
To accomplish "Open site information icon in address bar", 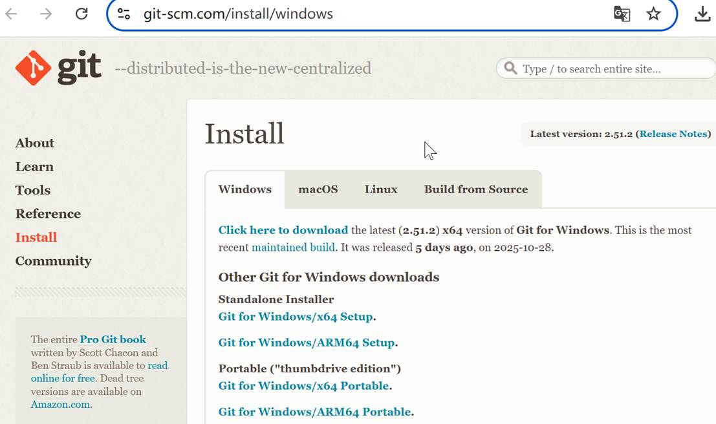I will pos(124,14).
